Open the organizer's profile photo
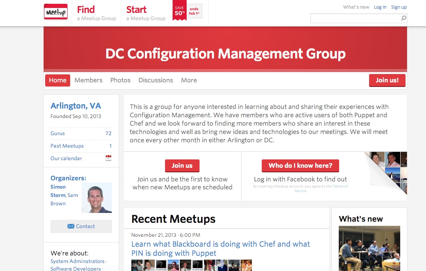 (97, 198)
